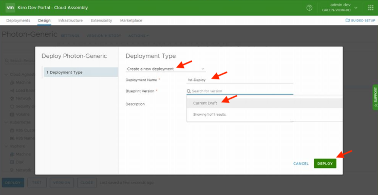
Task: Switch to the Deployments tab
Action: tap(18, 20)
